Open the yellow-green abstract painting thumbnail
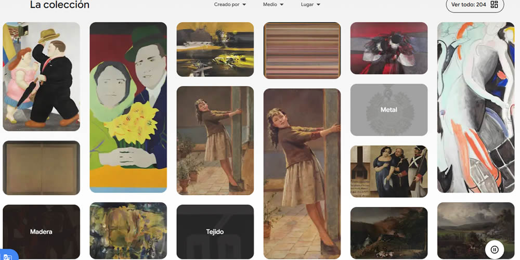 pos(128,231)
